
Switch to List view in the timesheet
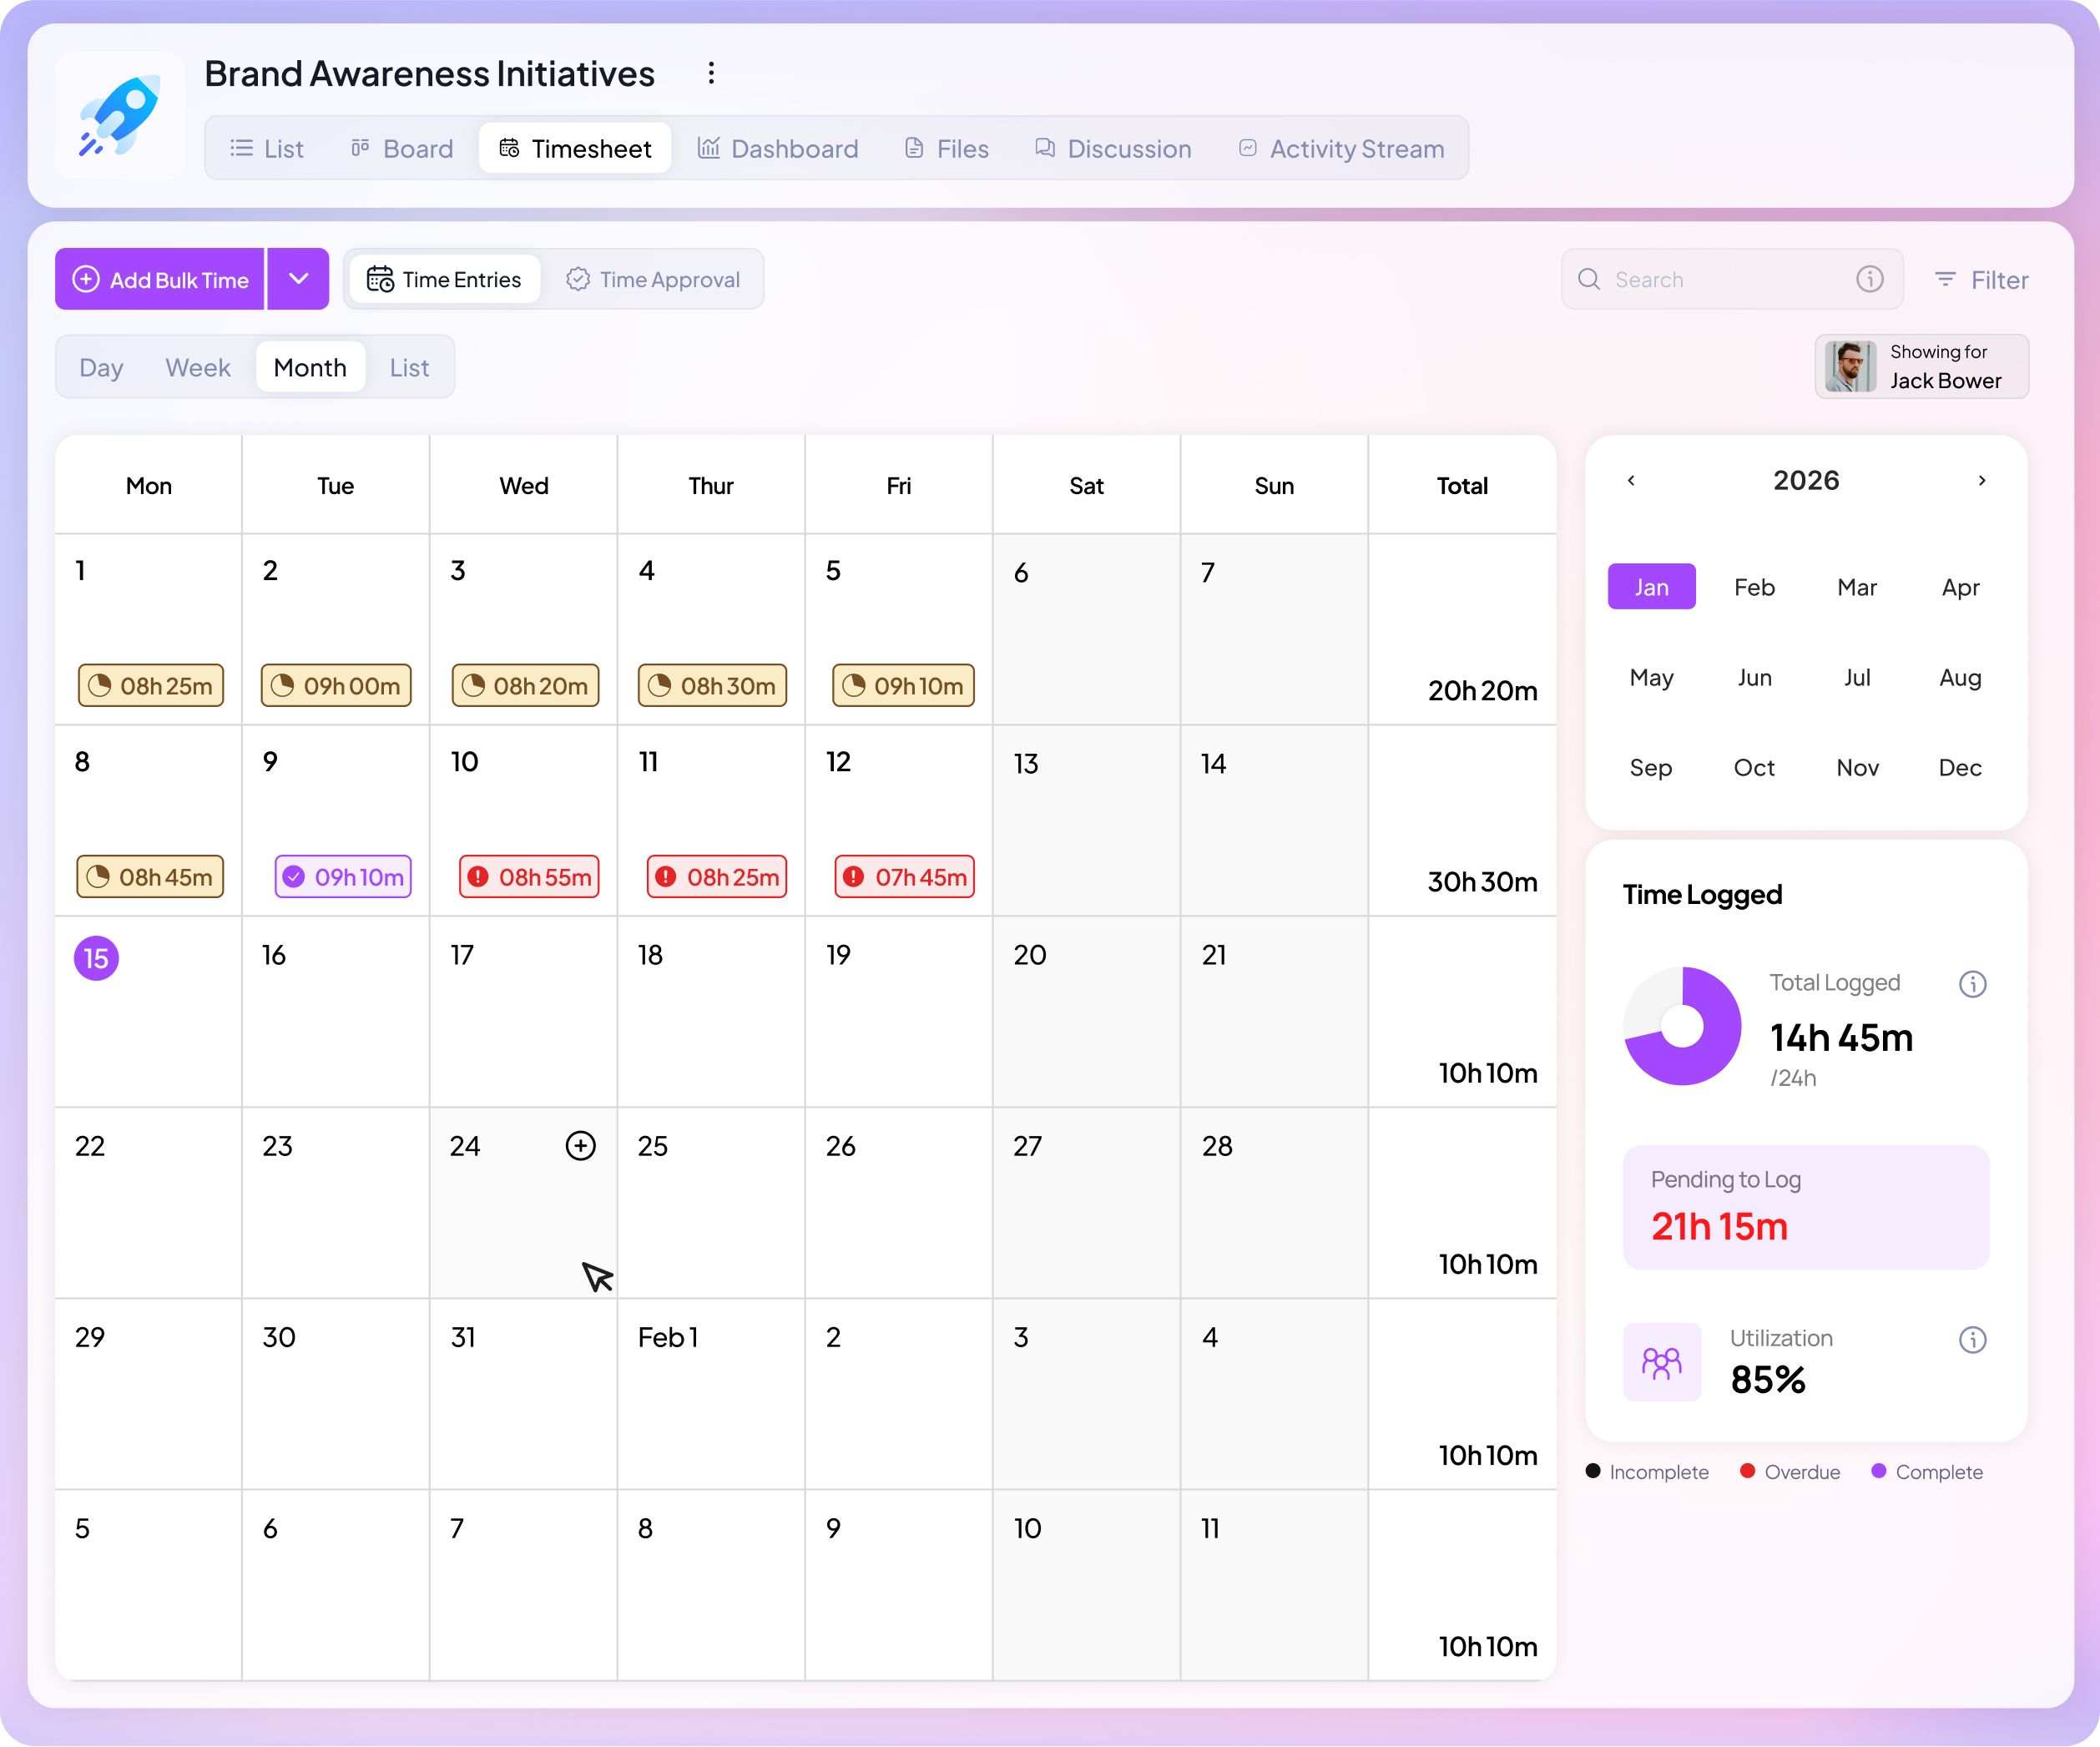point(410,368)
